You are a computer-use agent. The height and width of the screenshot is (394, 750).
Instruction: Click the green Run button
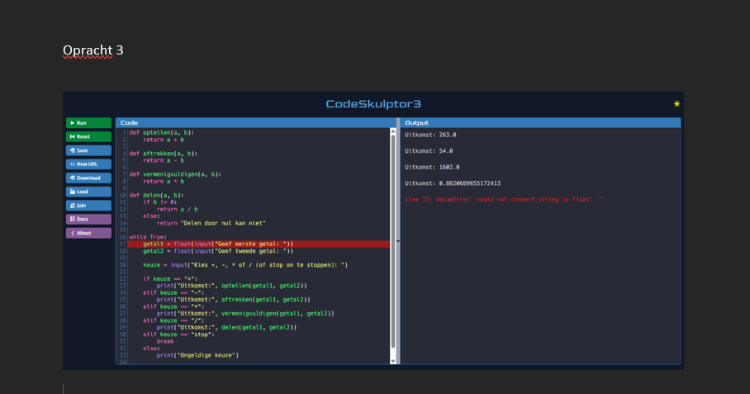[x=88, y=122]
